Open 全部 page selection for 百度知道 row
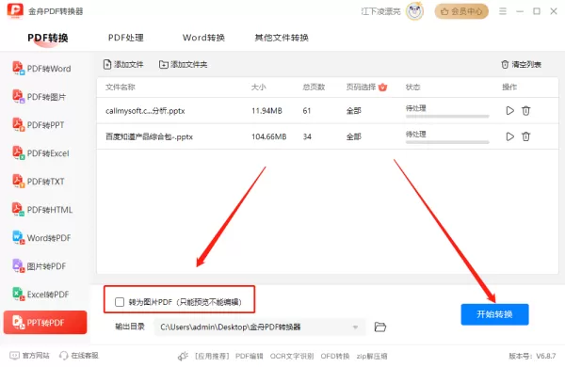 pyautogui.click(x=353, y=136)
